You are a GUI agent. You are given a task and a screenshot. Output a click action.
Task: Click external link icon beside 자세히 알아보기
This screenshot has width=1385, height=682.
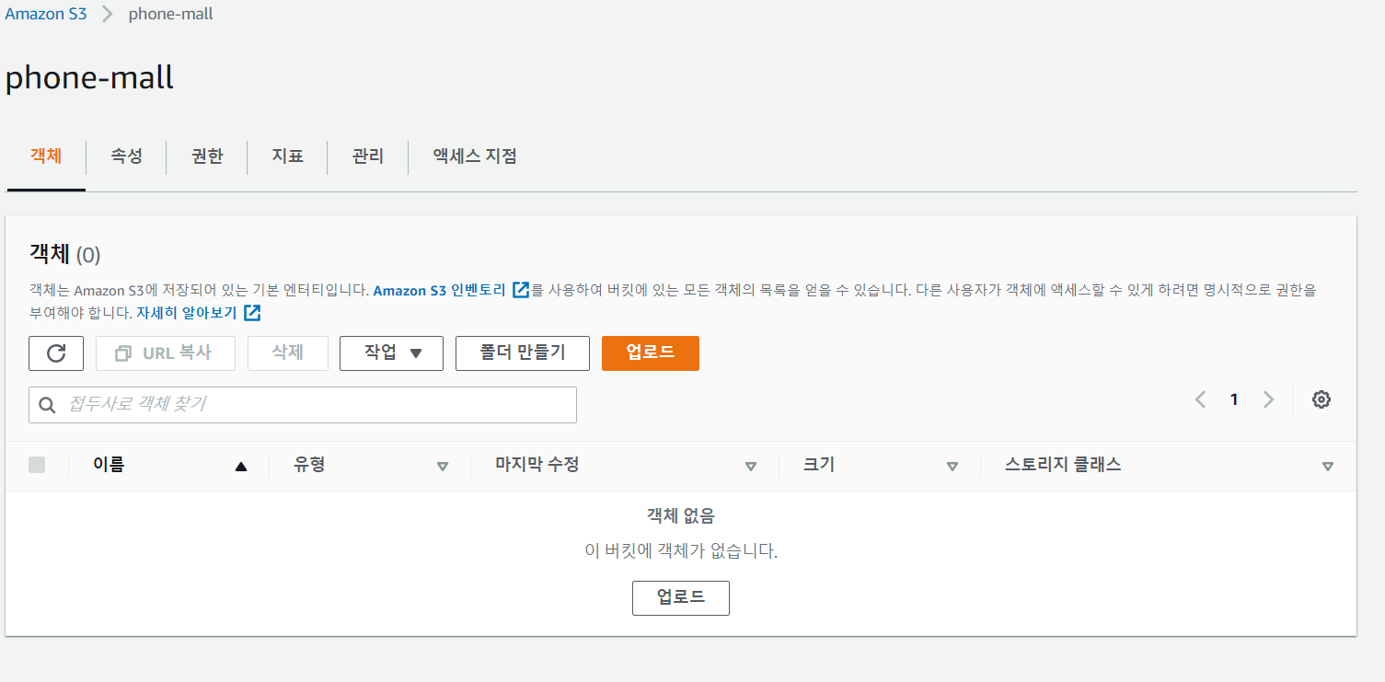click(x=252, y=313)
